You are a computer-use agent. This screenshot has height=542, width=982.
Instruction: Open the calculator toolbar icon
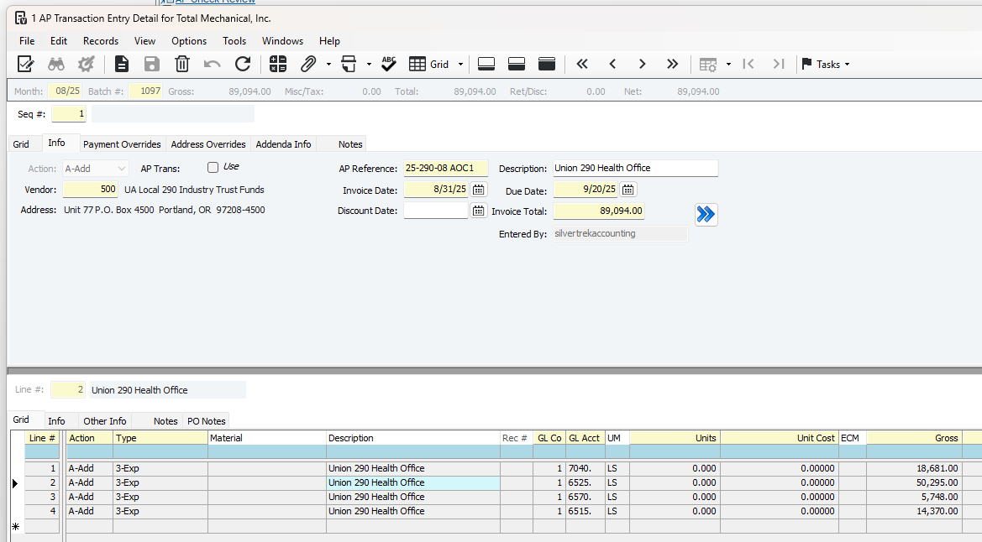coord(278,64)
